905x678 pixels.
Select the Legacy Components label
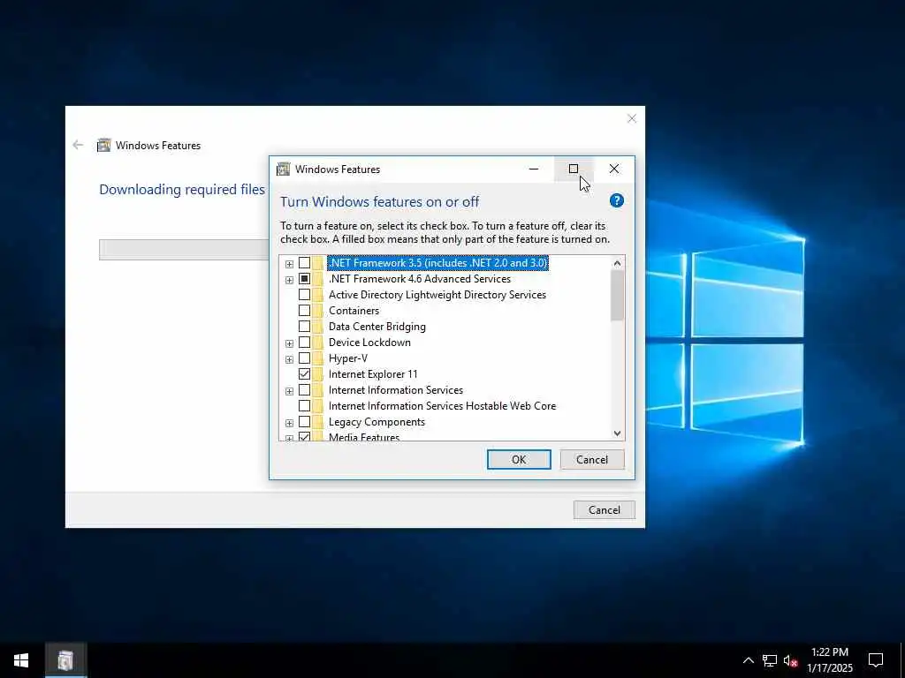click(x=376, y=422)
